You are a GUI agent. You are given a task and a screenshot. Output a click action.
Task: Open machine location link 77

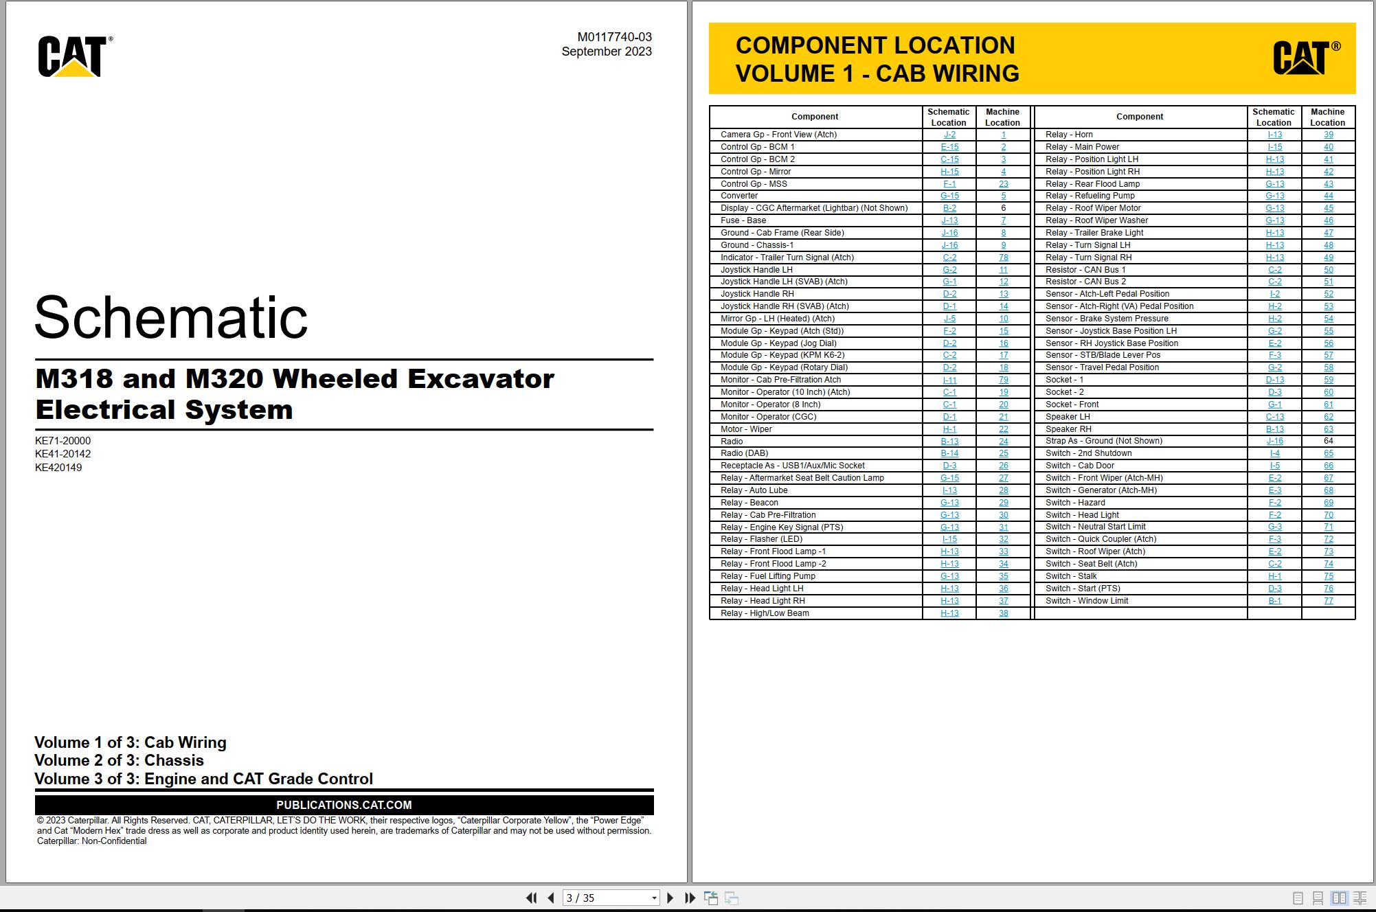click(1329, 601)
